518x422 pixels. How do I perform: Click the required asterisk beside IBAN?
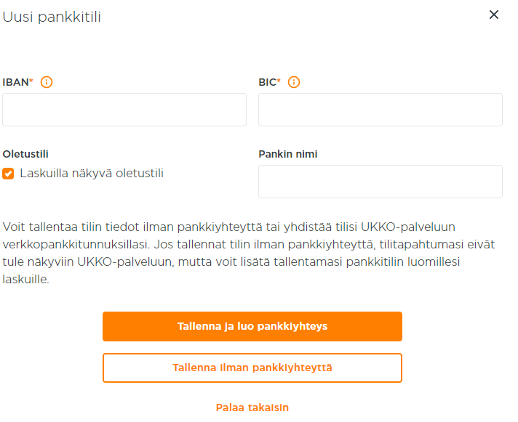point(31,80)
